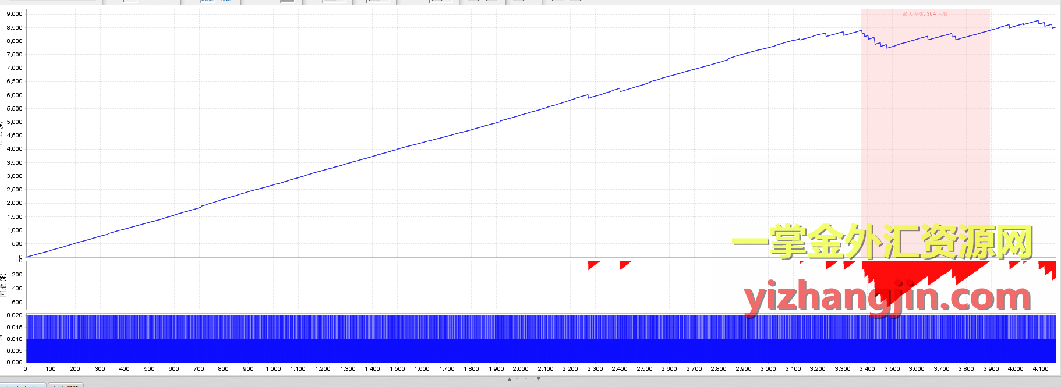The height and width of the screenshot is (387, 1061).
Task: Click trade number 1,900 on bottom axis
Action: pyautogui.click(x=496, y=368)
